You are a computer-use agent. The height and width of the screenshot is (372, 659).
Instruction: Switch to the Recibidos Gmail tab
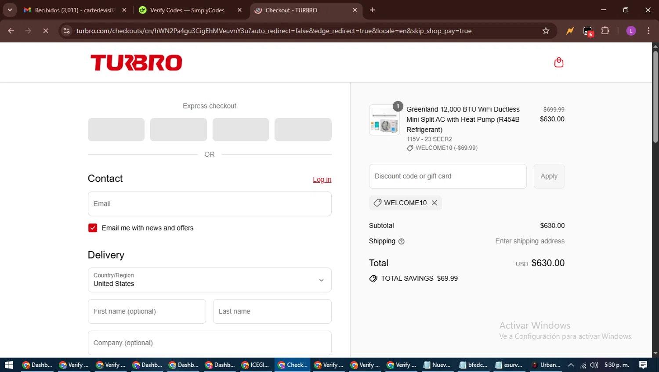(75, 10)
